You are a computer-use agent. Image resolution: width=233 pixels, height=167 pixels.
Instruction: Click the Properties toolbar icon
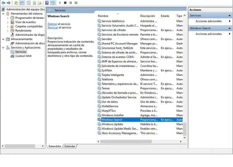pos(29,3)
